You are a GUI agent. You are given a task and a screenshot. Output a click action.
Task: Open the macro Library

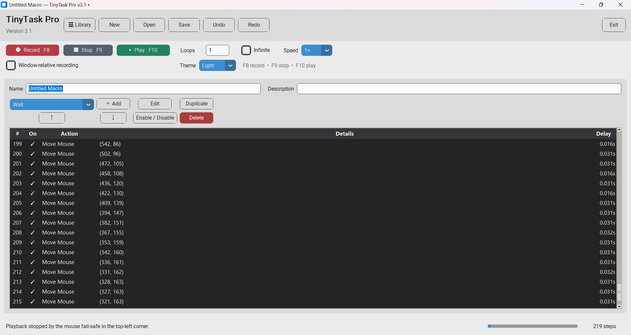(x=80, y=25)
